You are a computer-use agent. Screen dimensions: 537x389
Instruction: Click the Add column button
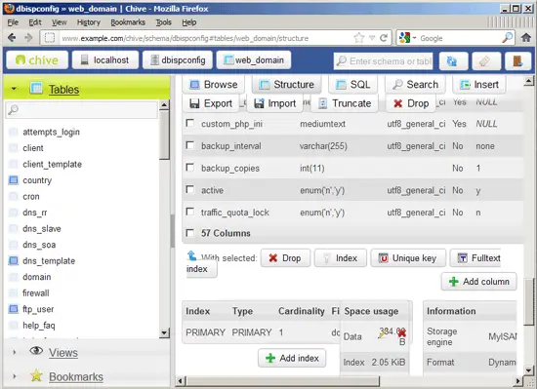(478, 282)
